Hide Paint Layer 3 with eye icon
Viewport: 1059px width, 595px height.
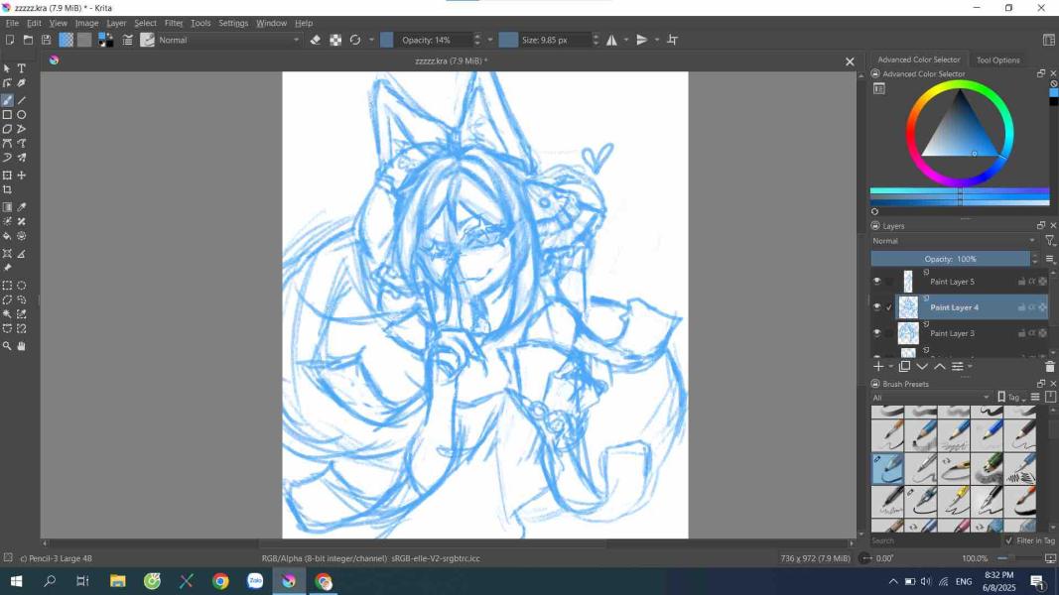click(x=876, y=333)
